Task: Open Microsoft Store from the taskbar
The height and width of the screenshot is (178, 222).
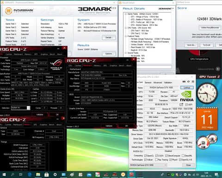Action: (46, 175)
